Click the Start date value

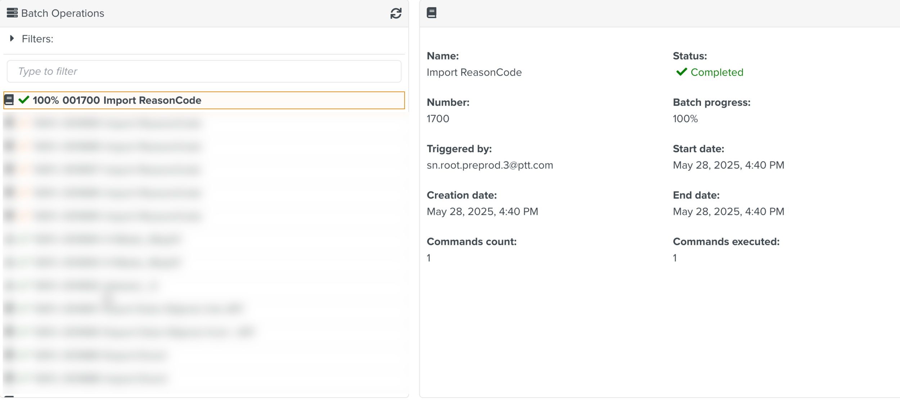coord(728,165)
